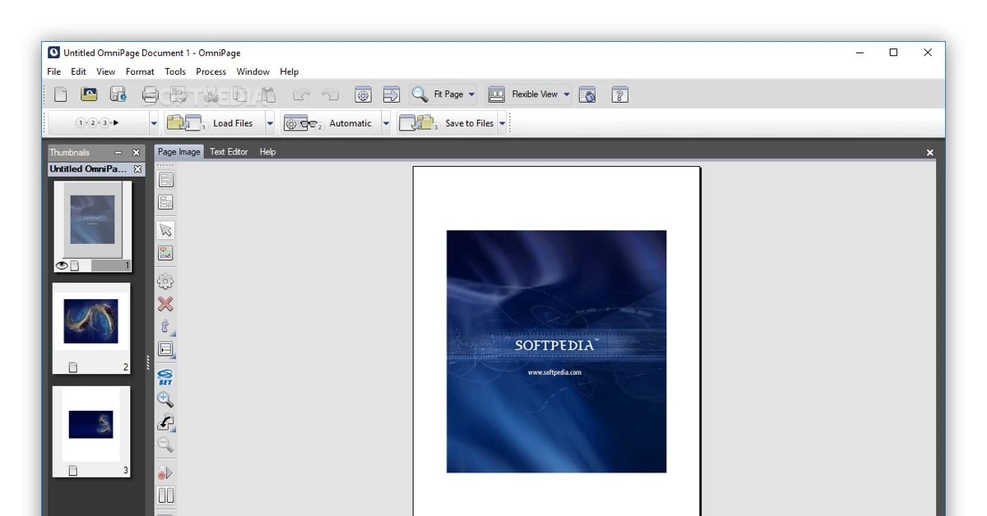This screenshot has width=987, height=516.
Task: Click the blue SET tool icon
Action: [165, 377]
